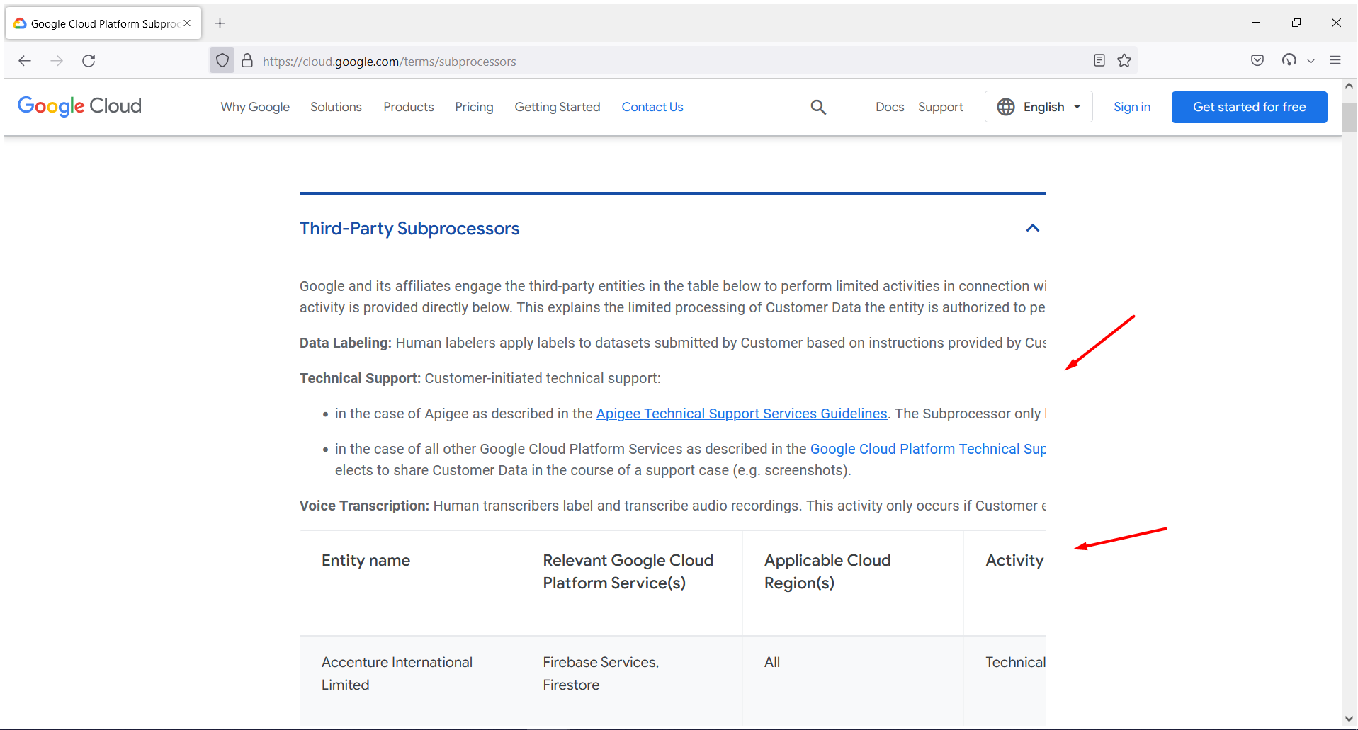The width and height of the screenshot is (1358, 730).
Task: Click the browser forward arrow
Action: point(57,61)
